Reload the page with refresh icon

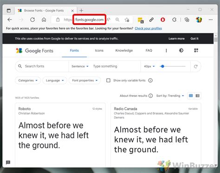click(32, 20)
